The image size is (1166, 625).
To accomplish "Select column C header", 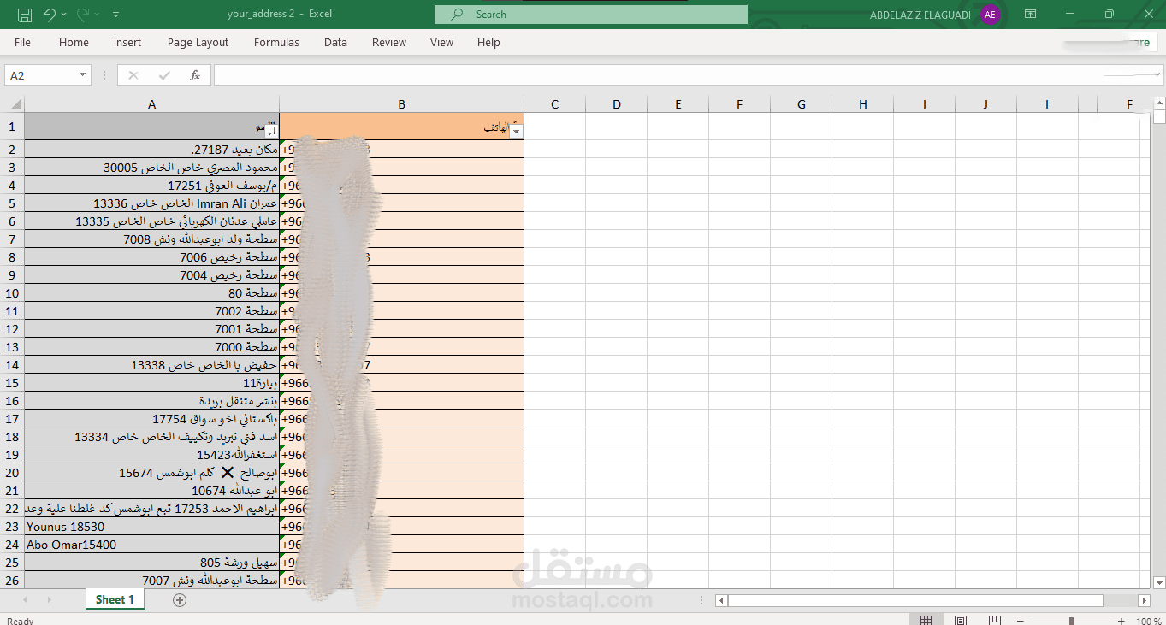I will 554,104.
